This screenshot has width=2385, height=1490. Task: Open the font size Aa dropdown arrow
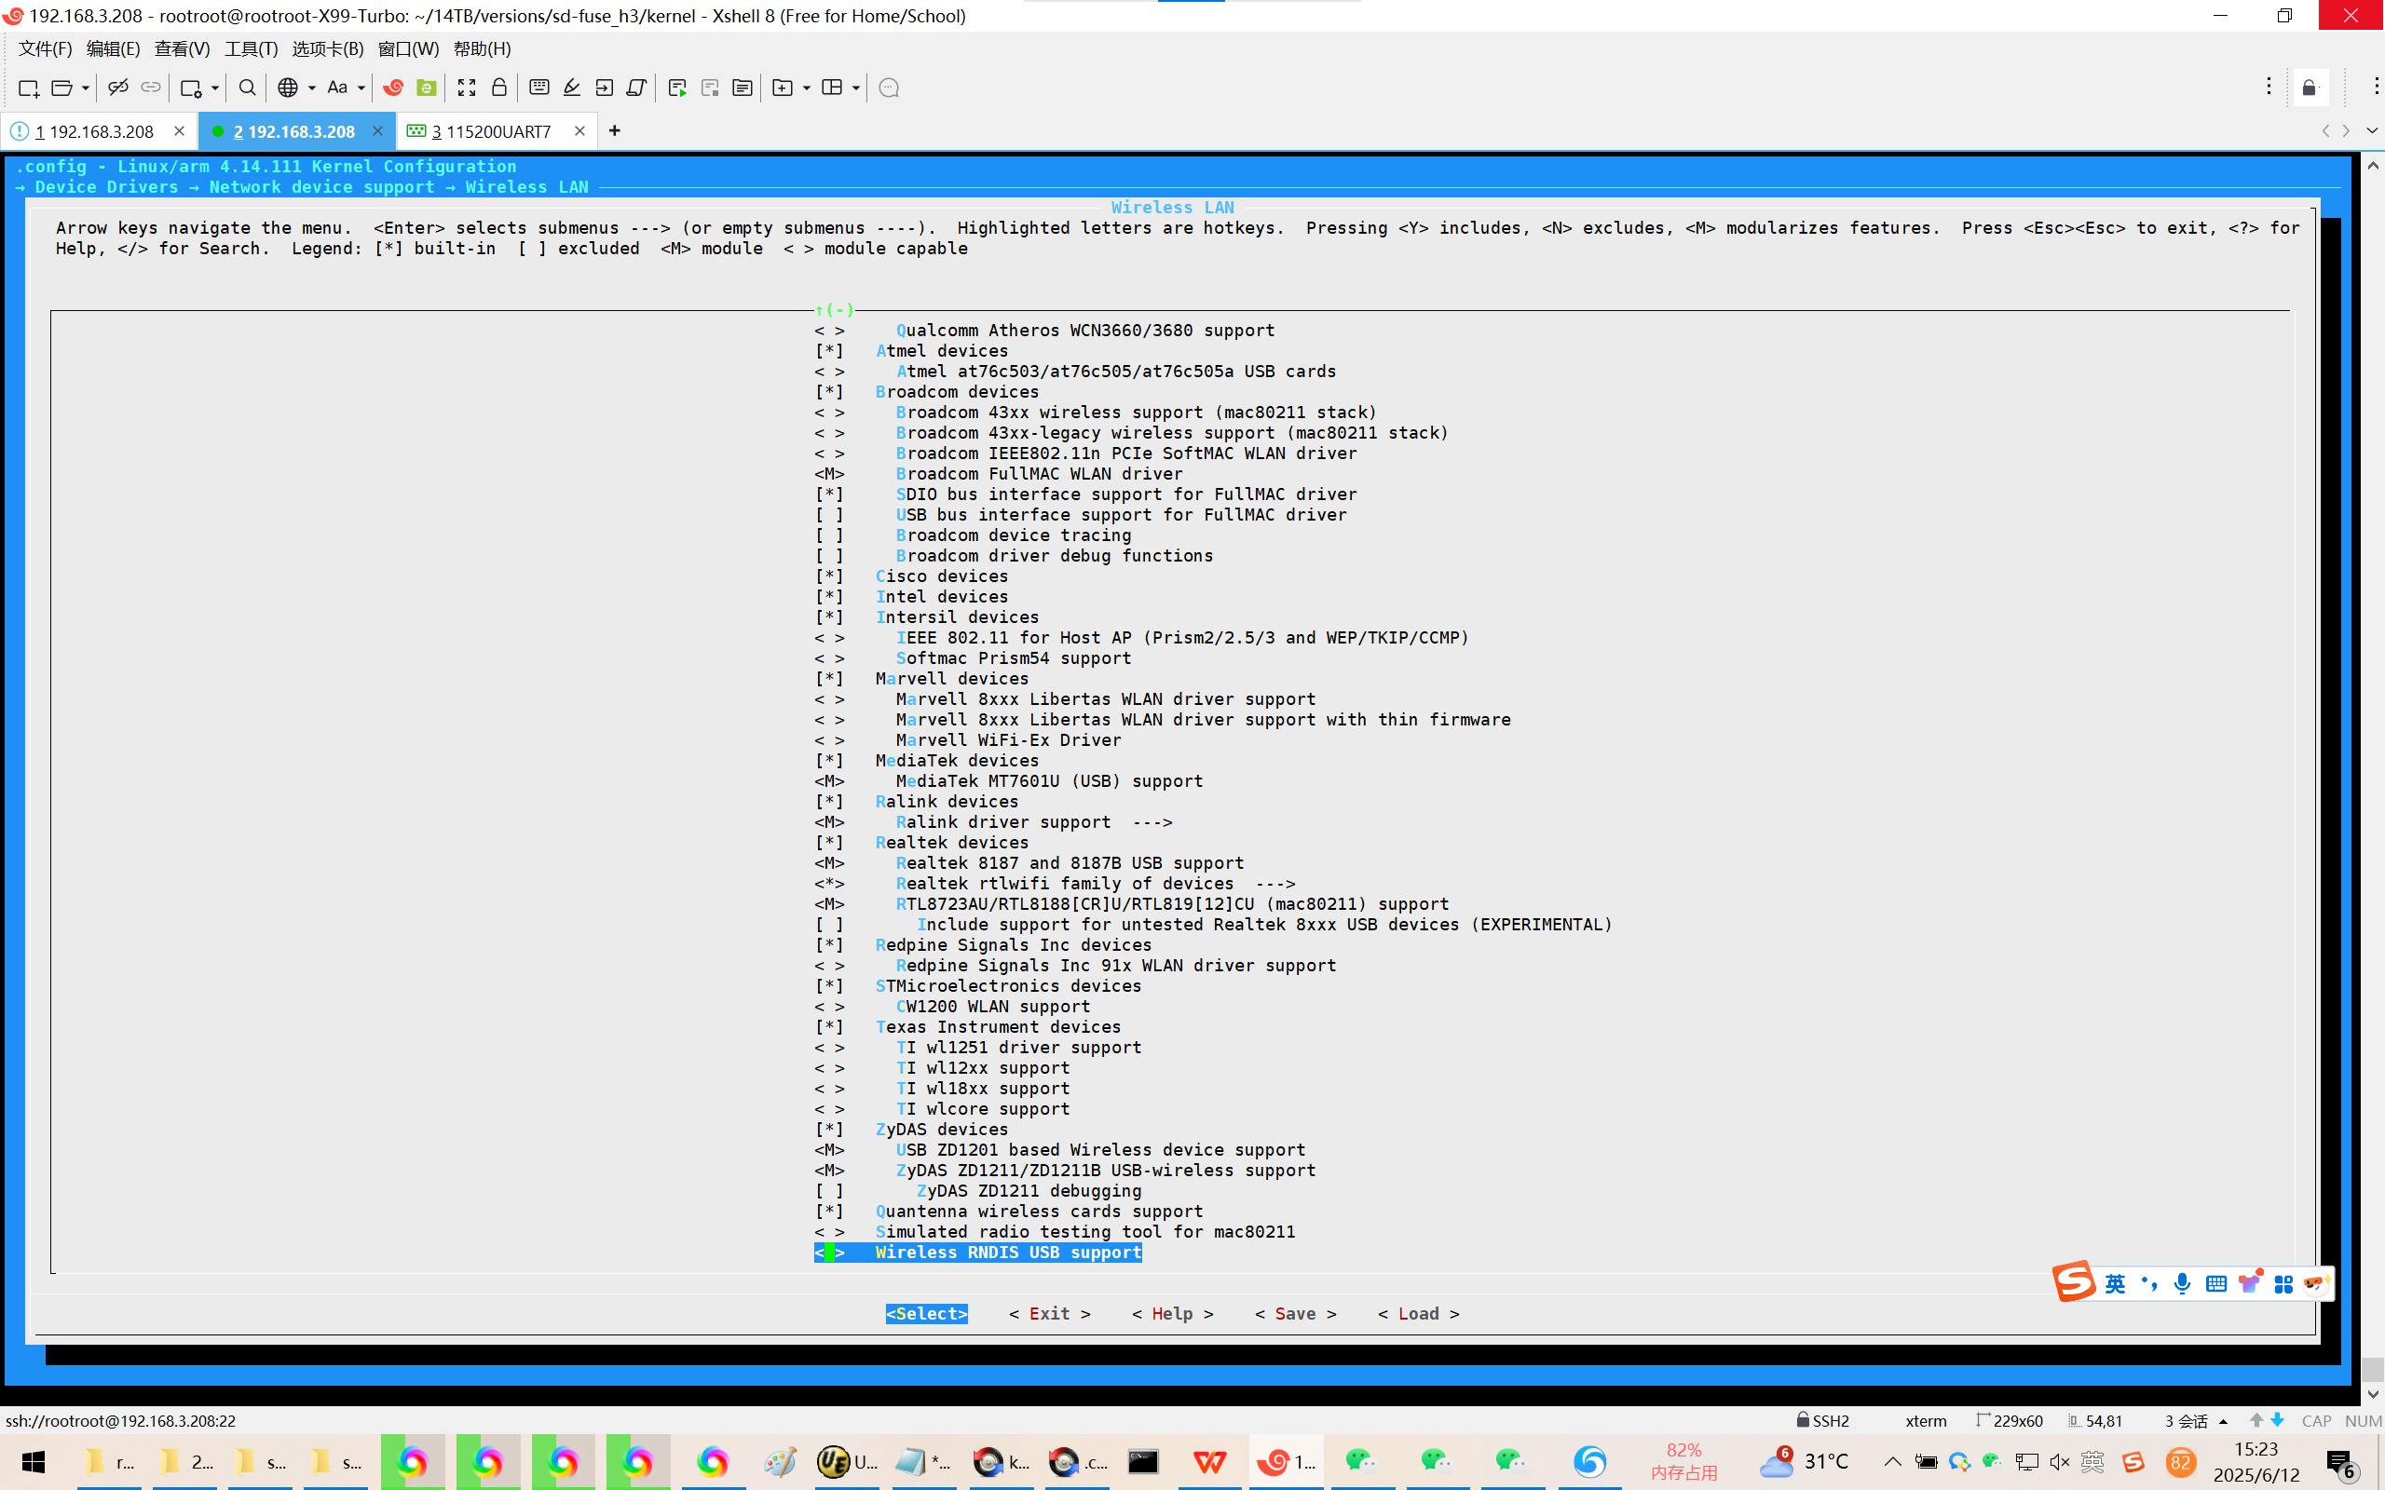pyautogui.click(x=361, y=88)
